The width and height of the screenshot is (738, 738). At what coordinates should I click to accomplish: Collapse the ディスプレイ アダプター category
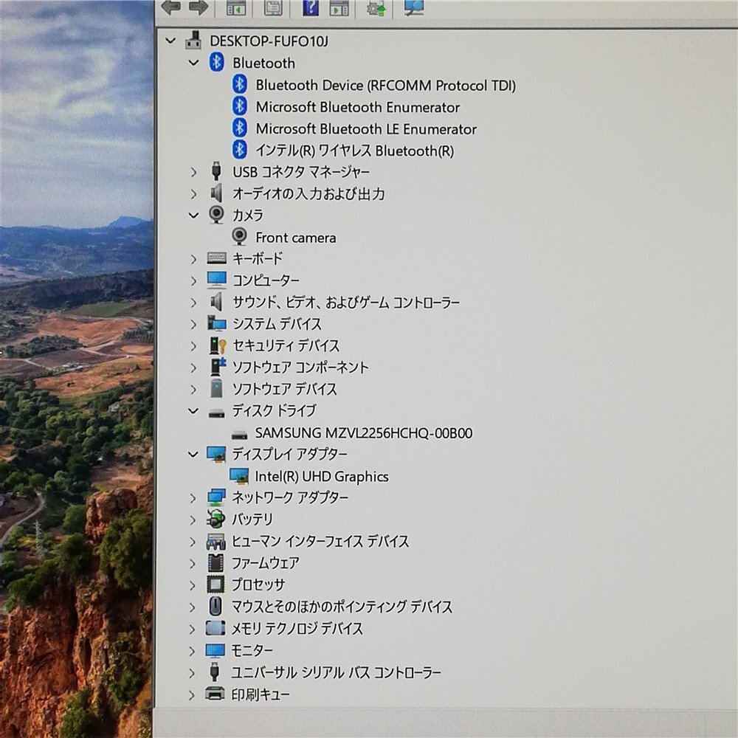coord(193,454)
